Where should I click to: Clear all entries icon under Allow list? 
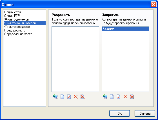83,97
